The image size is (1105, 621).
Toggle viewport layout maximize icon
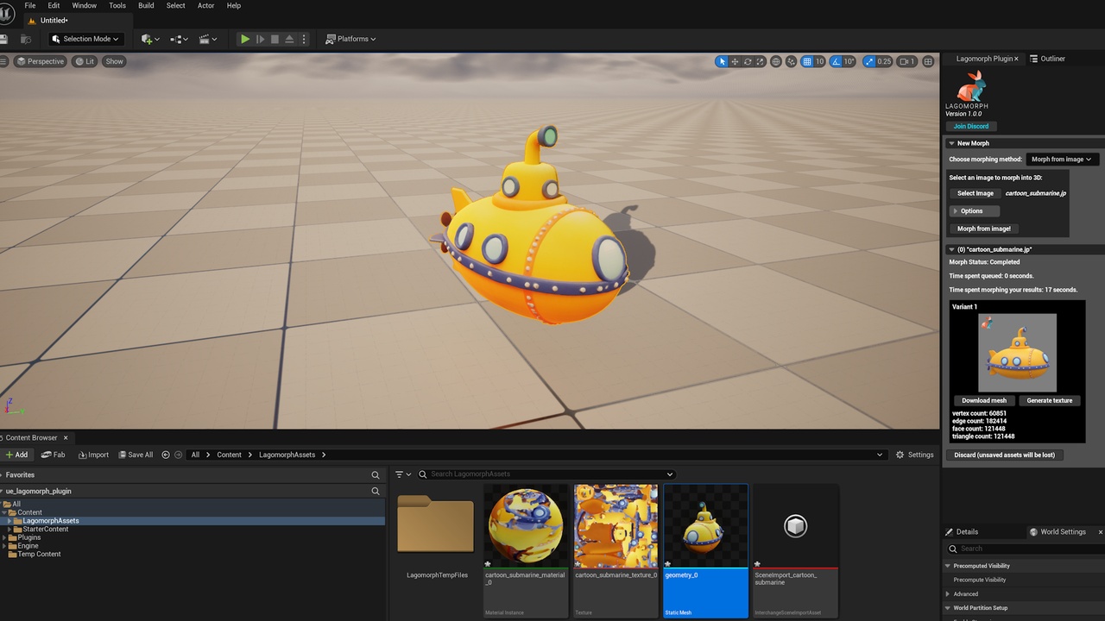tap(928, 61)
